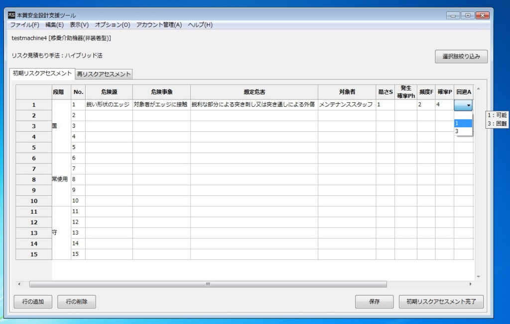Click the No. column header

pyautogui.click(x=78, y=92)
